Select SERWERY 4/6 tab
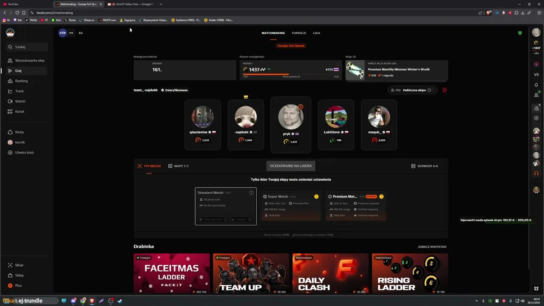Viewport: 544px width, 306px height. pyautogui.click(x=425, y=166)
